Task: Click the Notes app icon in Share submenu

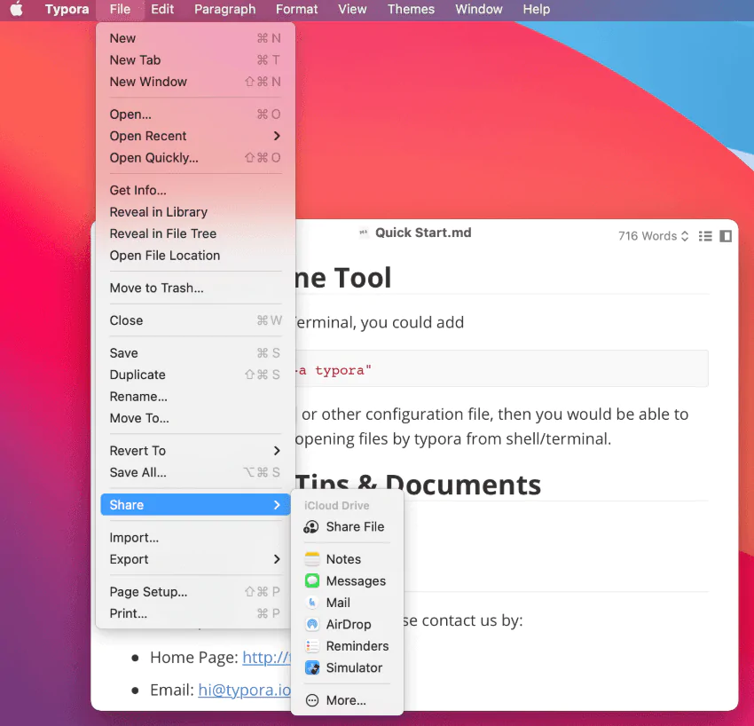Action: tap(311, 559)
